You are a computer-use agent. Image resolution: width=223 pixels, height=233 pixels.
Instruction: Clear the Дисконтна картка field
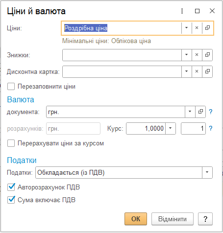(x=197, y=71)
